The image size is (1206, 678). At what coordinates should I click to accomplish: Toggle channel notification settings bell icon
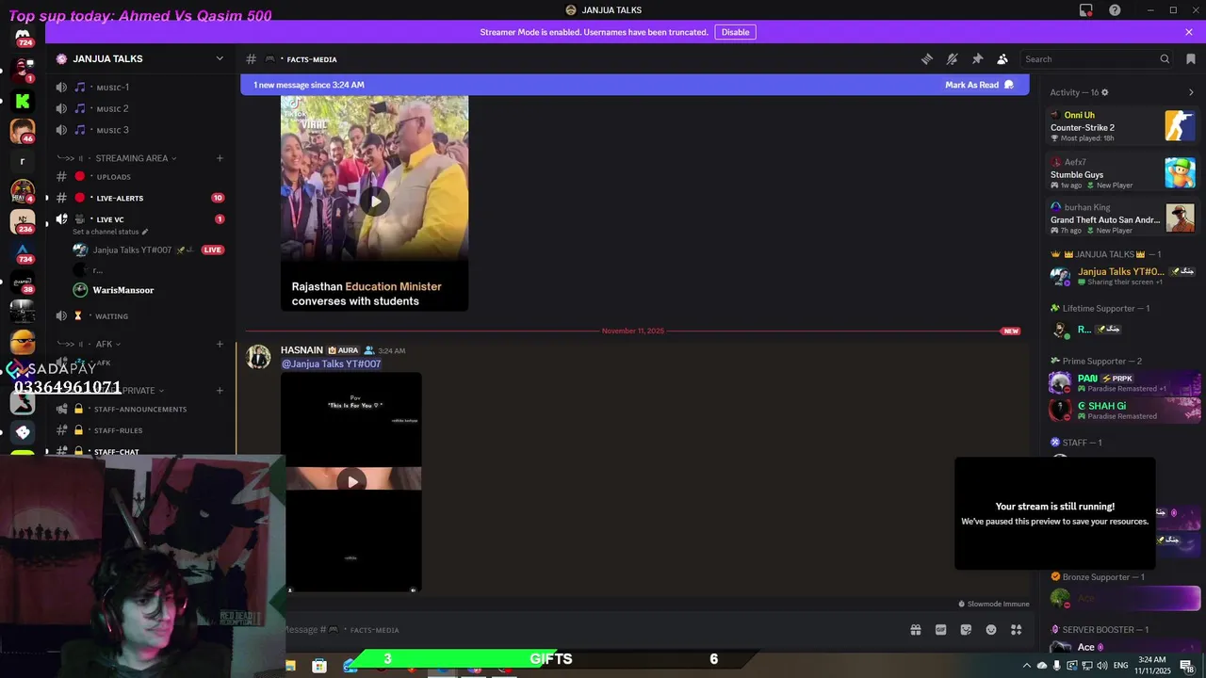click(953, 59)
